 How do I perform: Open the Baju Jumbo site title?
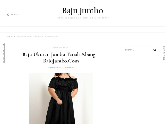[82, 11]
